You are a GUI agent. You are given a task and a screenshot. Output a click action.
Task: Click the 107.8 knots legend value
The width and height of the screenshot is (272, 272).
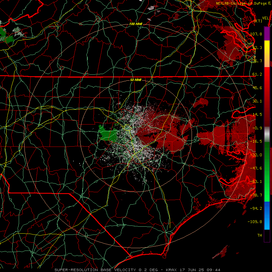coord(256,34)
